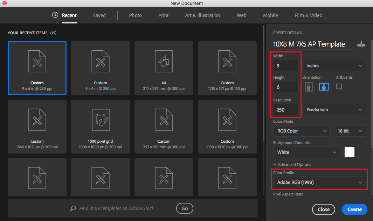Open the Background Contents White dropdown

307,152
